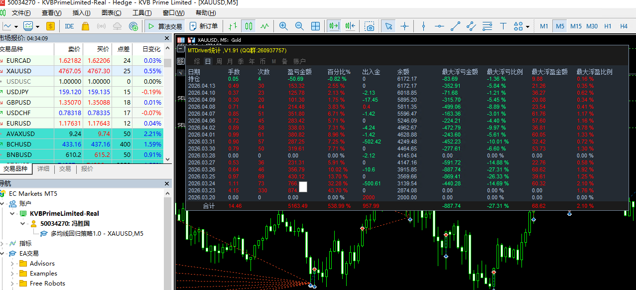Click market watch scrollbar down arrow
The image size is (636, 290).
167,158
